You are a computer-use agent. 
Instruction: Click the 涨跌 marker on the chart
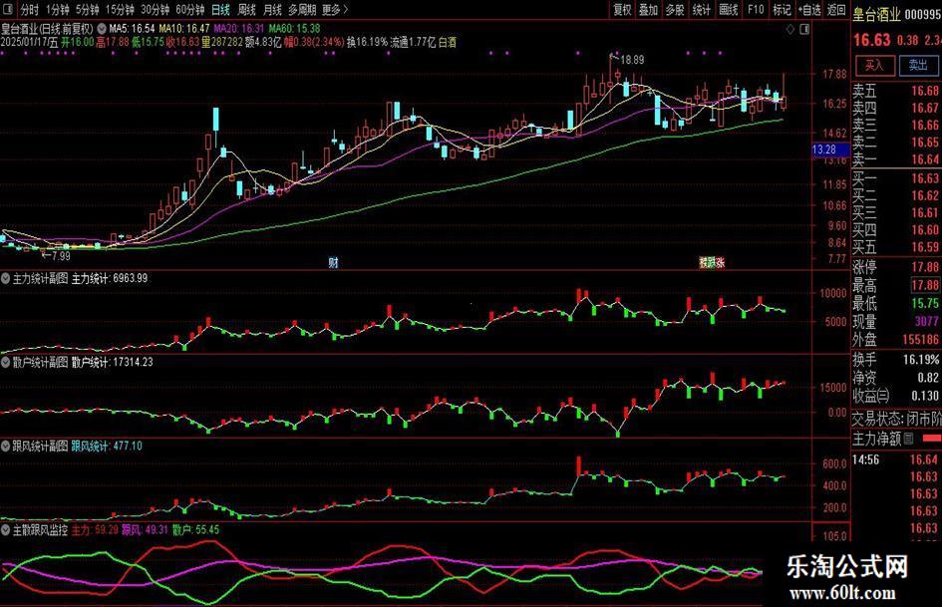point(712,262)
